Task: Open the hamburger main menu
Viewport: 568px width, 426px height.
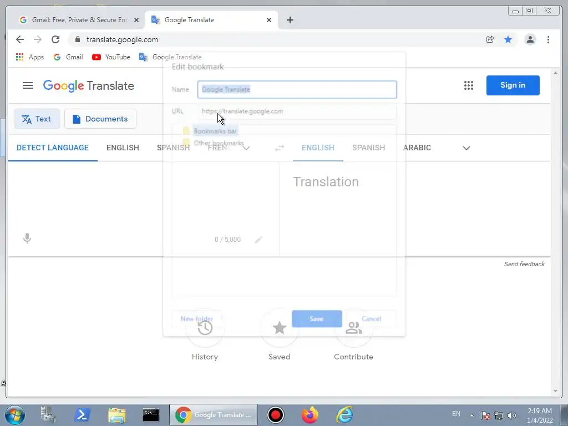Action: [28, 85]
